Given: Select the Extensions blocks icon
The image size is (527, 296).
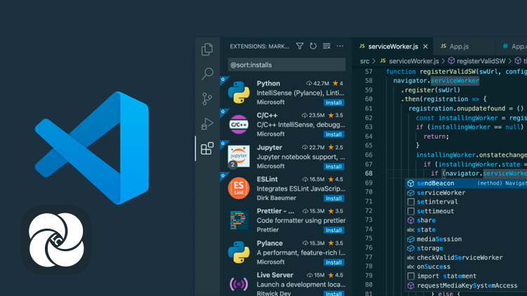Looking at the screenshot, I should (207, 148).
